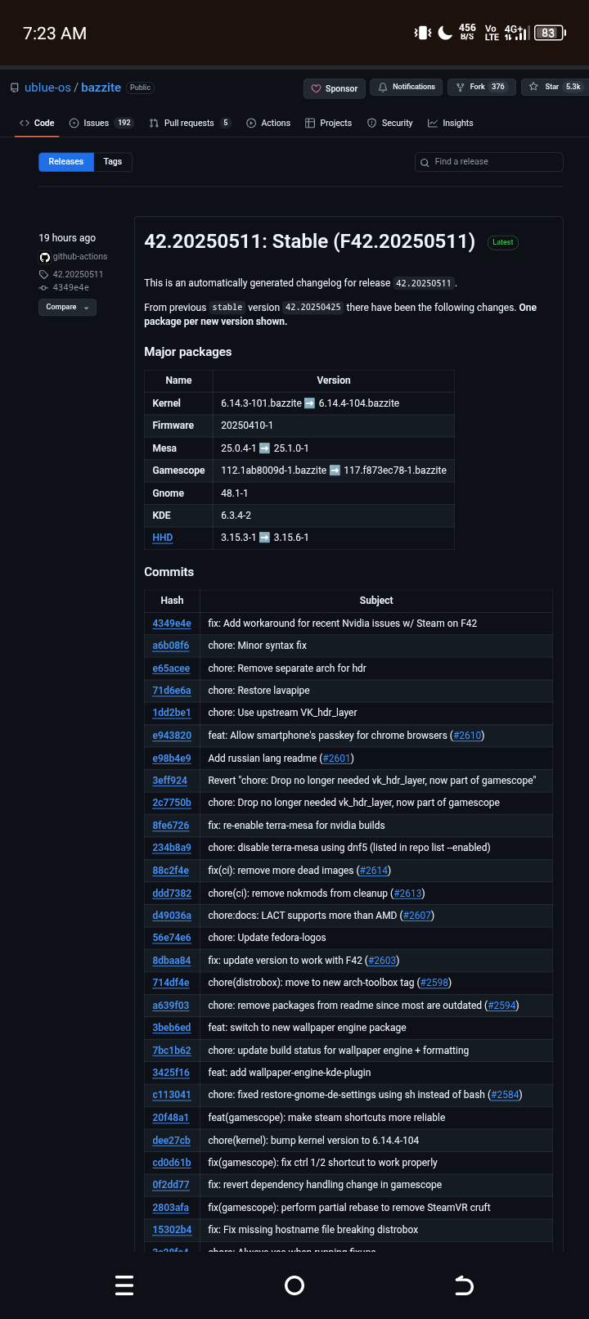Open pull request #2614 link
Screen dimensions: 589x1319
pyautogui.click(x=374, y=871)
